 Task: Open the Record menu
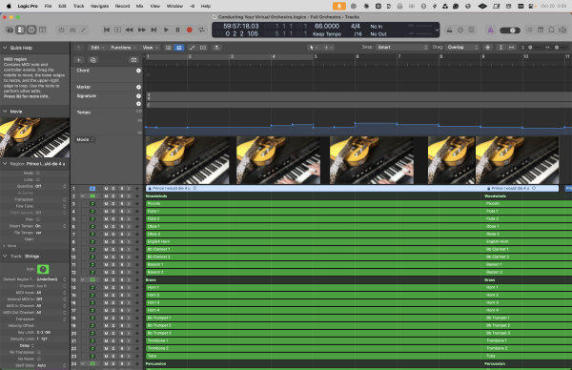point(122,6)
